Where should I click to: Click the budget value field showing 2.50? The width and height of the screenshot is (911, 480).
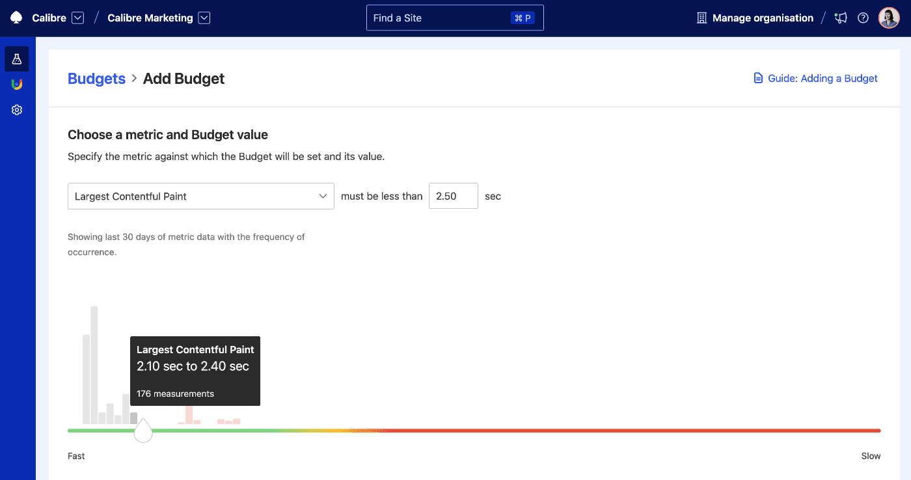pyautogui.click(x=453, y=196)
